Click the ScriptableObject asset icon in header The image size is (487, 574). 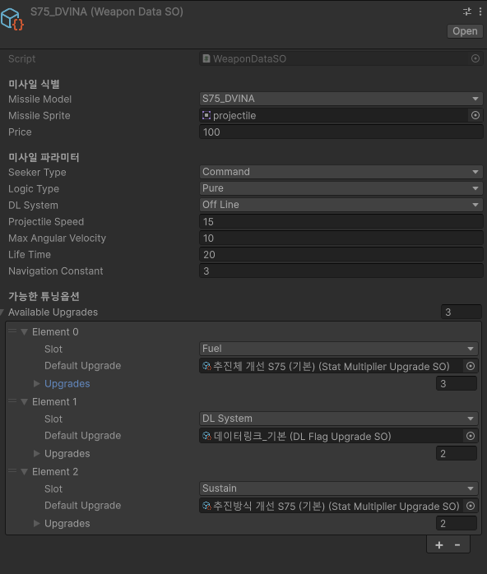point(12,20)
